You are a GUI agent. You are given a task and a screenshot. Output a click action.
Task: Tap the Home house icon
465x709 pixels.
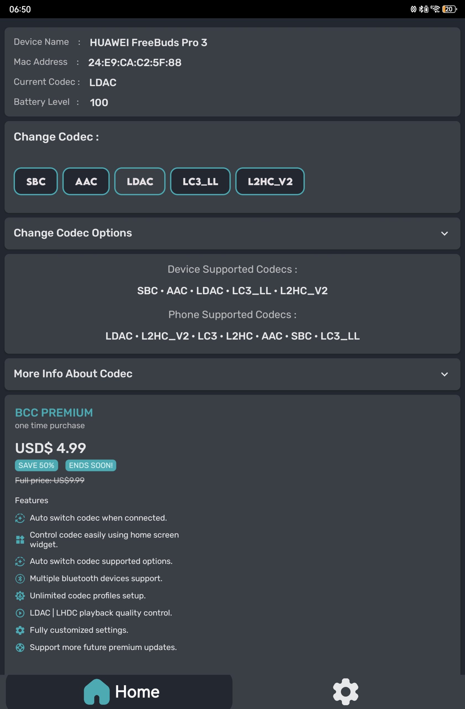coord(97,692)
